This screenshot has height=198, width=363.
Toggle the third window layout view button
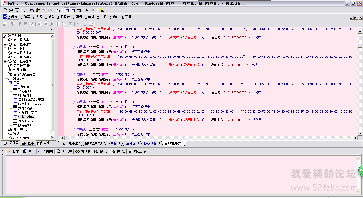(x=79, y=10)
